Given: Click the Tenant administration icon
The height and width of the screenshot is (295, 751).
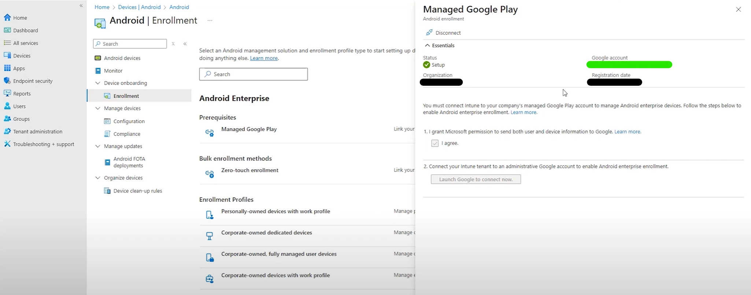Looking at the screenshot, I should point(7,132).
